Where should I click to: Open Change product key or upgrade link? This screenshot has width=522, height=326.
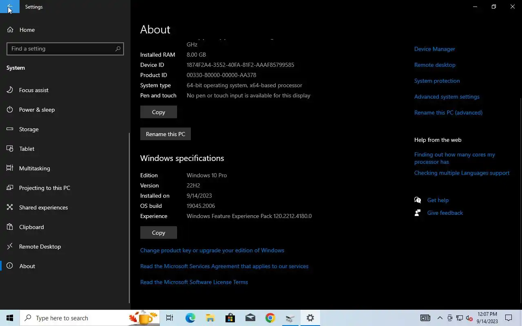(x=212, y=250)
